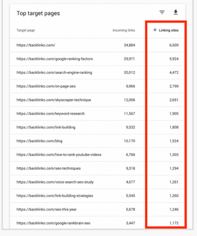Click the voice-search-seo-study row

click(98, 182)
